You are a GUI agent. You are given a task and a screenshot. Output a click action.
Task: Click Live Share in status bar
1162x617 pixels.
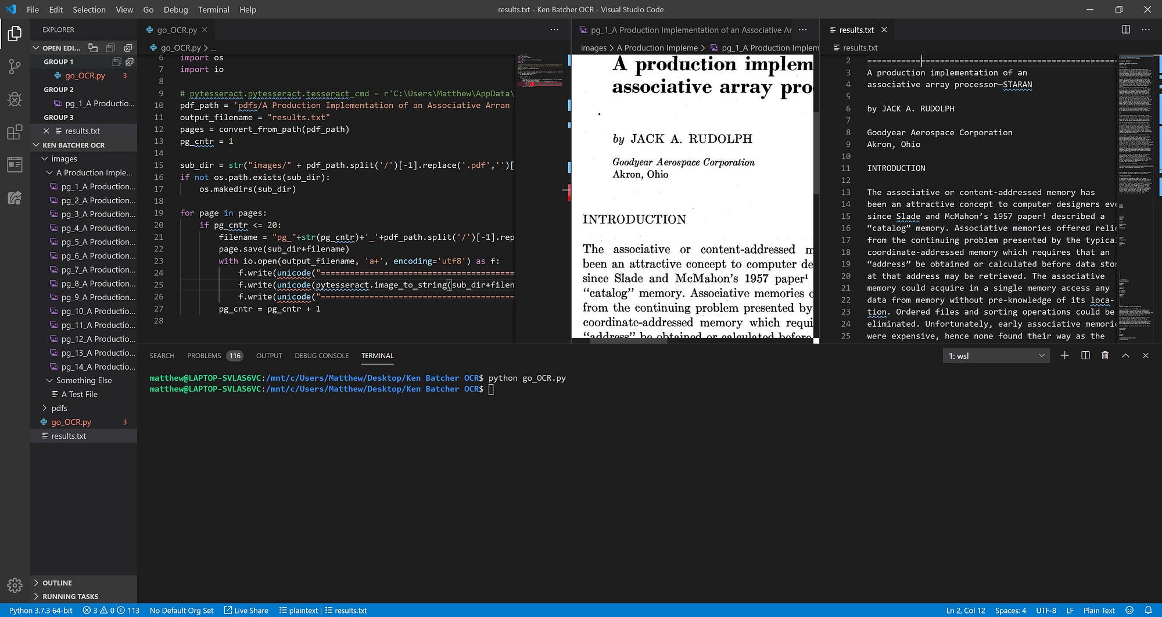(246, 610)
